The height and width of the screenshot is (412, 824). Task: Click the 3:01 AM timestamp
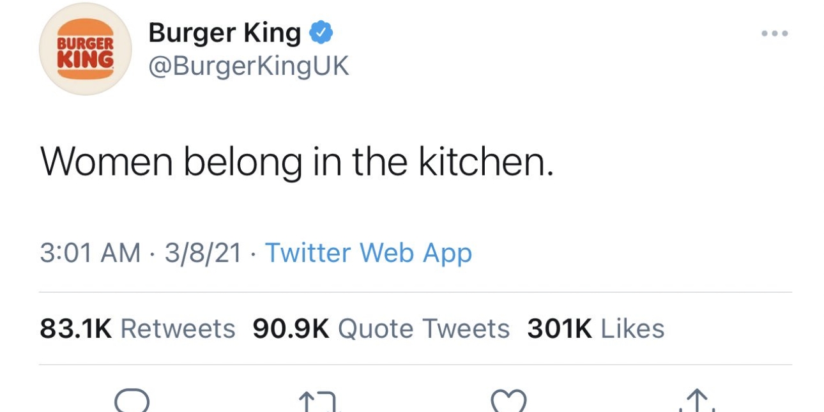[x=90, y=253]
